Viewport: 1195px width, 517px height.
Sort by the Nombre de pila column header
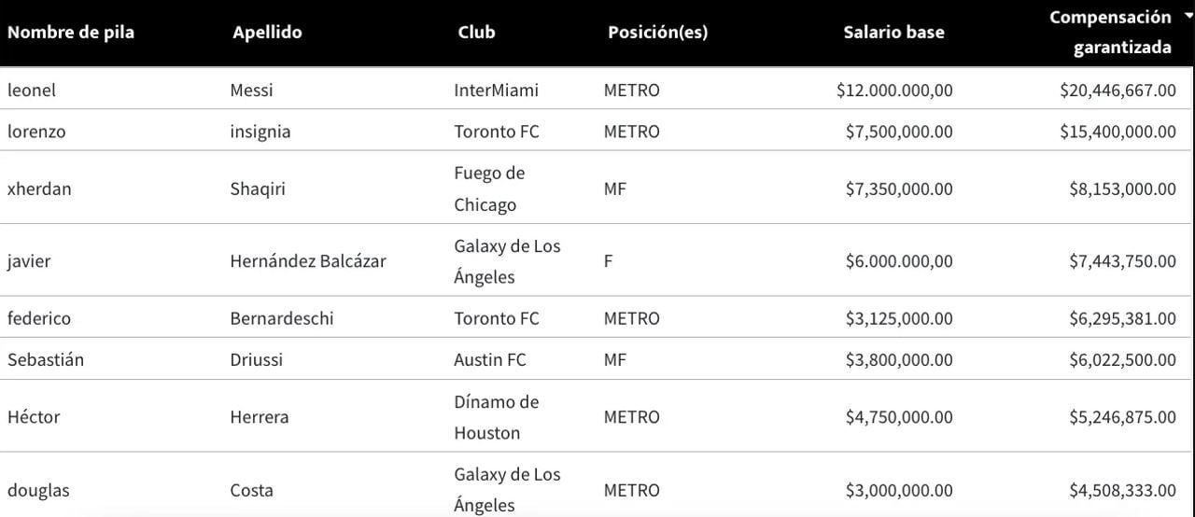[x=71, y=33]
